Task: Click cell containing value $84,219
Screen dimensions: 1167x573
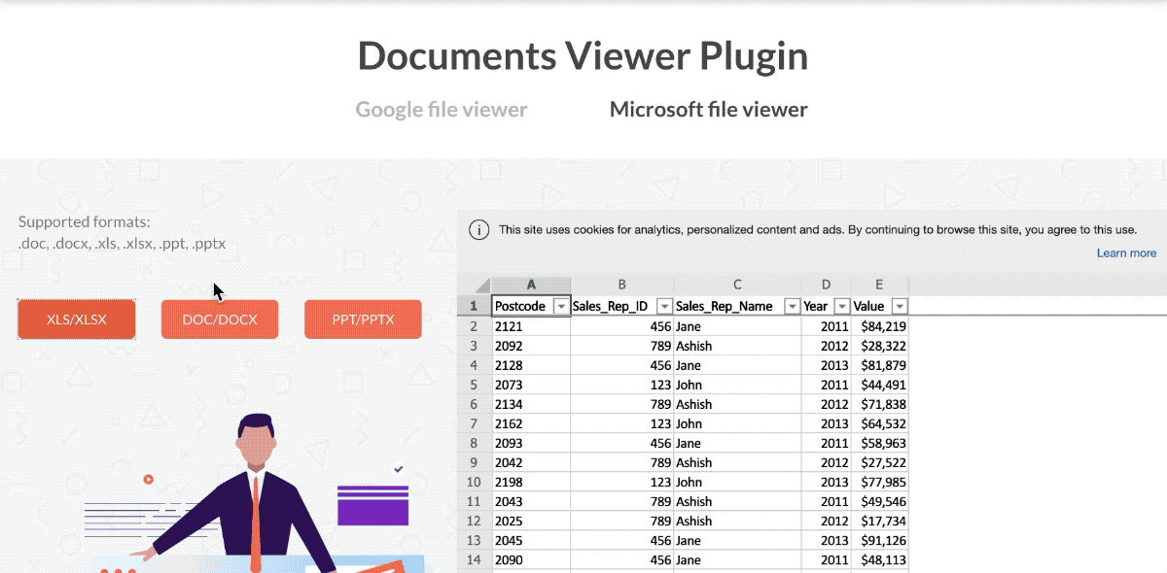Action: (880, 326)
